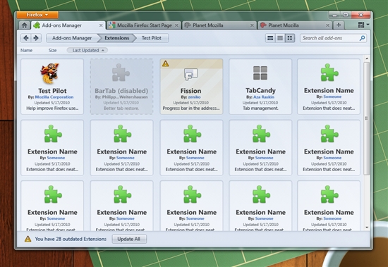
Task: Click the Fission warning triangle icon
Action: [166, 64]
